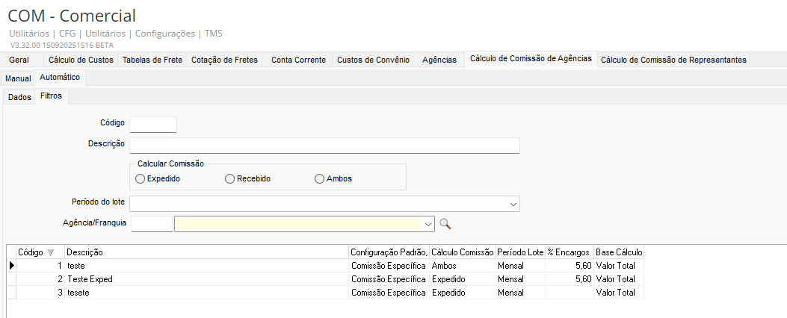Select the Expedido radio option
The image size is (787, 318).
pyautogui.click(x=141, y=178)
